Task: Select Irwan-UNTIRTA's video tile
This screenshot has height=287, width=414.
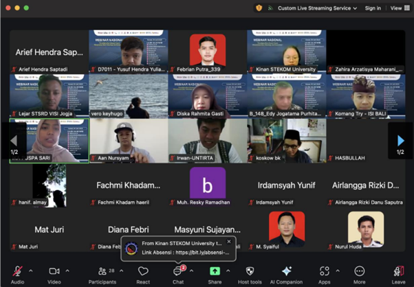Action: point(208,141)
